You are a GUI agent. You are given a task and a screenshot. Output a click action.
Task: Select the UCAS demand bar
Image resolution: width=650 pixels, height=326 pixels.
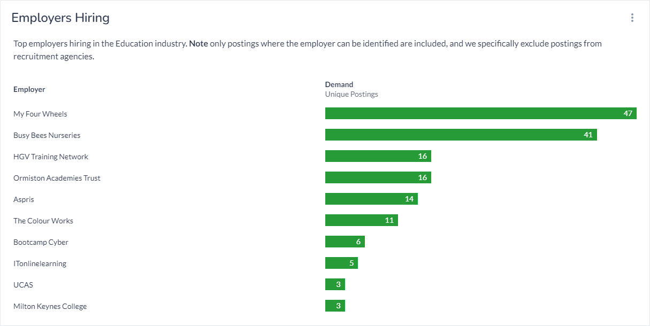(x=334, y=284)
